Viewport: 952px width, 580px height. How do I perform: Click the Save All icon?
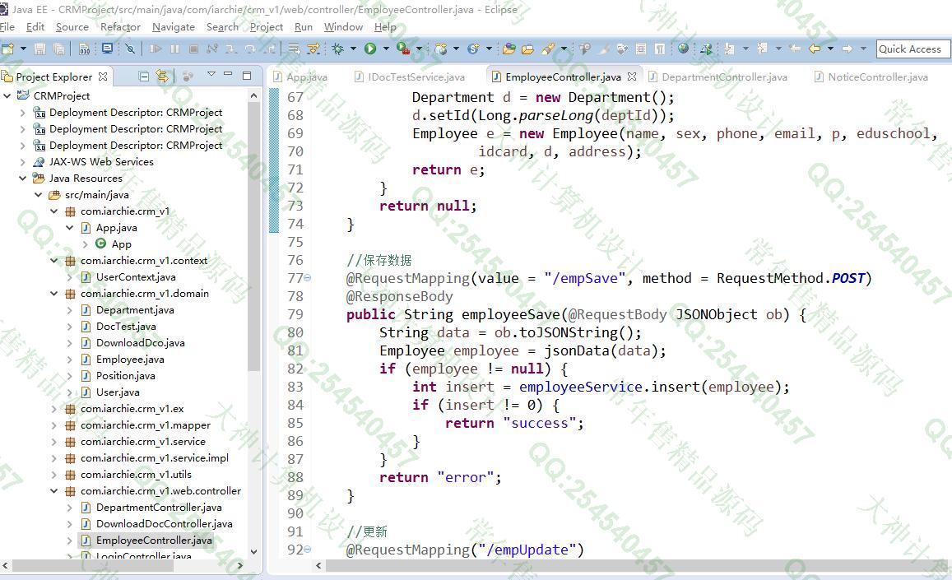(59, 49)
